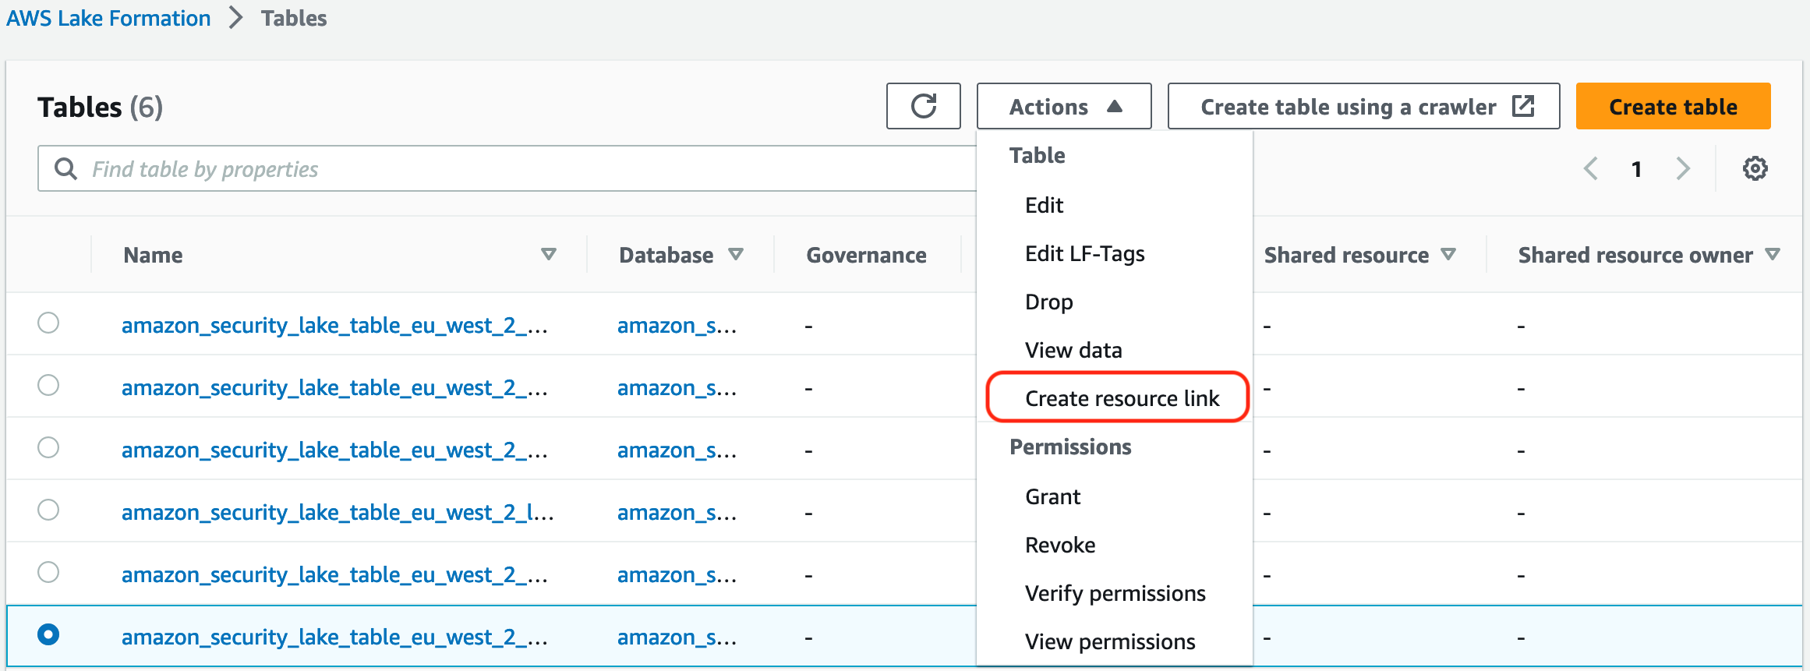
Task: Choose Verify permissions menu item
Action: pos(1115,593)
